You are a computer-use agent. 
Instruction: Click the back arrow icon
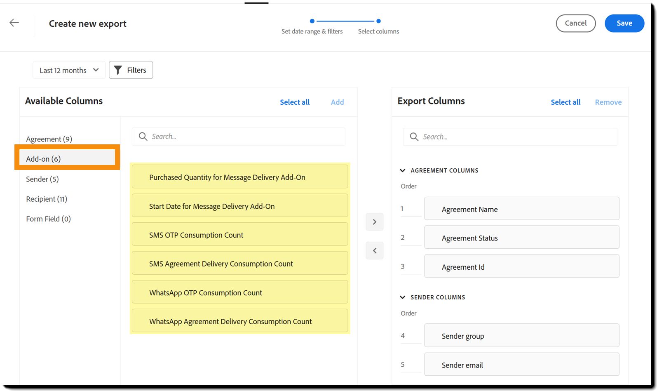pos(14,23)
